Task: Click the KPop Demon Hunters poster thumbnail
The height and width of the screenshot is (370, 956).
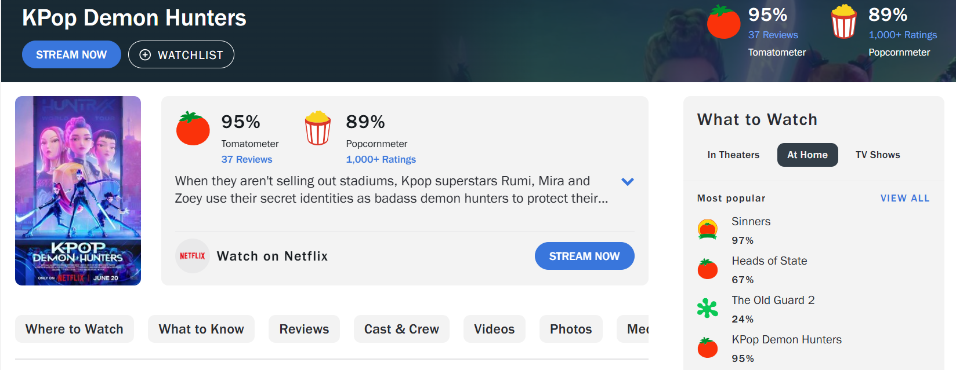Action: pos(78,191)
